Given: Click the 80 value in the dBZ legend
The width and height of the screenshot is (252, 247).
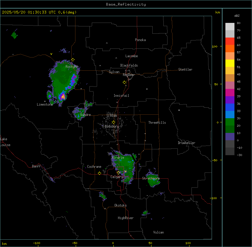Looking at the screenshot, I should [239, 23].
